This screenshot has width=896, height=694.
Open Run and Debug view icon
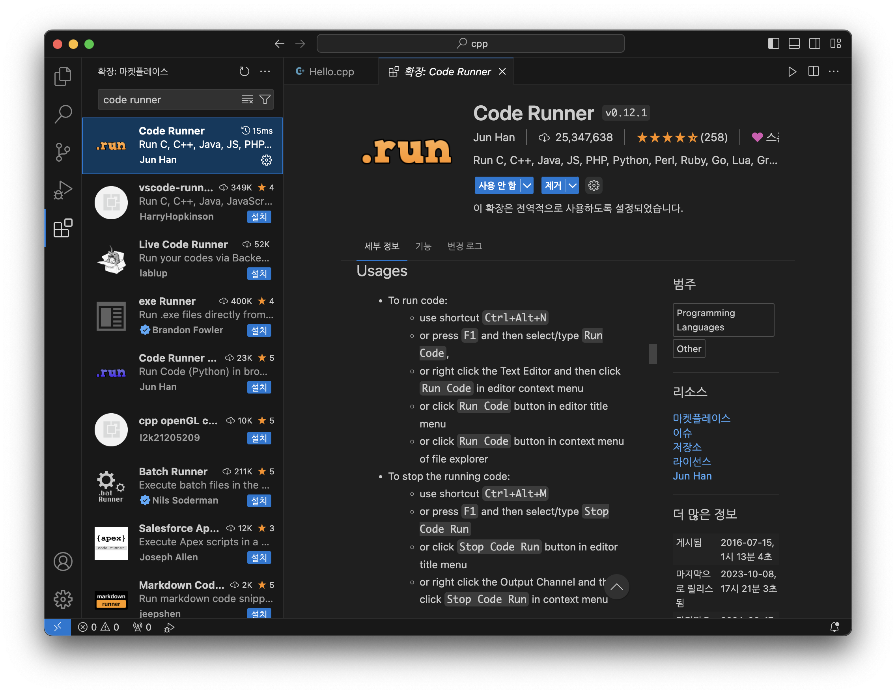click(x=63, y=190)
